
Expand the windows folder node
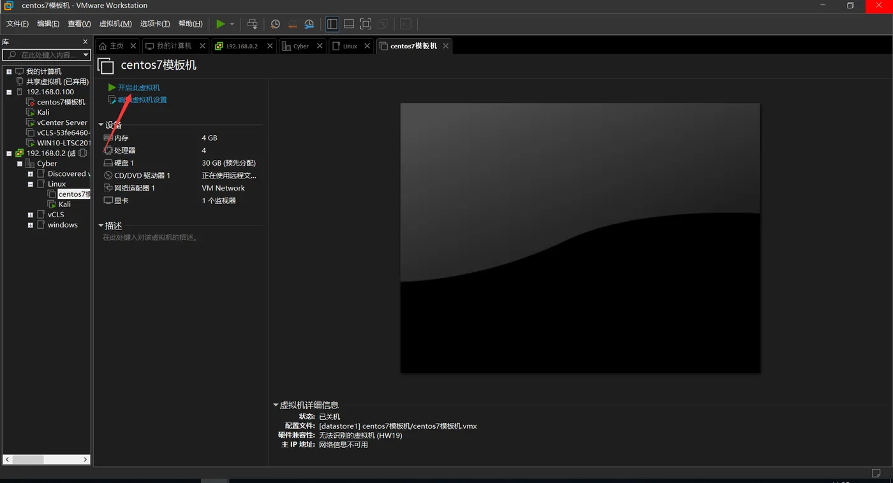pos(30,225)
